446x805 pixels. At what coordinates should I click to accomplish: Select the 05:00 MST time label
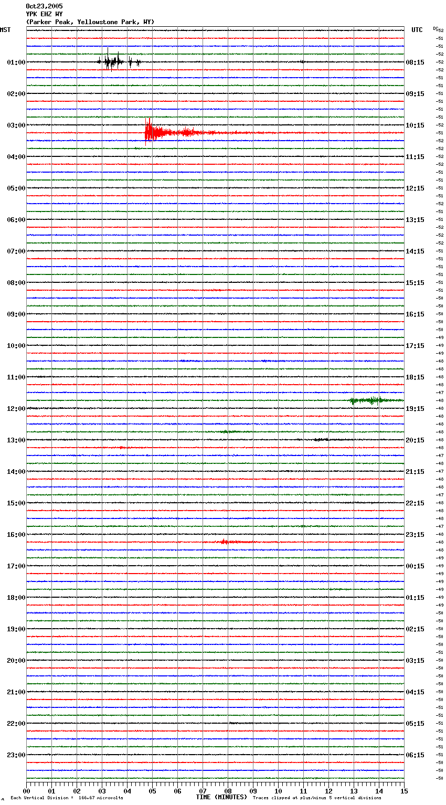click(16, 188)
